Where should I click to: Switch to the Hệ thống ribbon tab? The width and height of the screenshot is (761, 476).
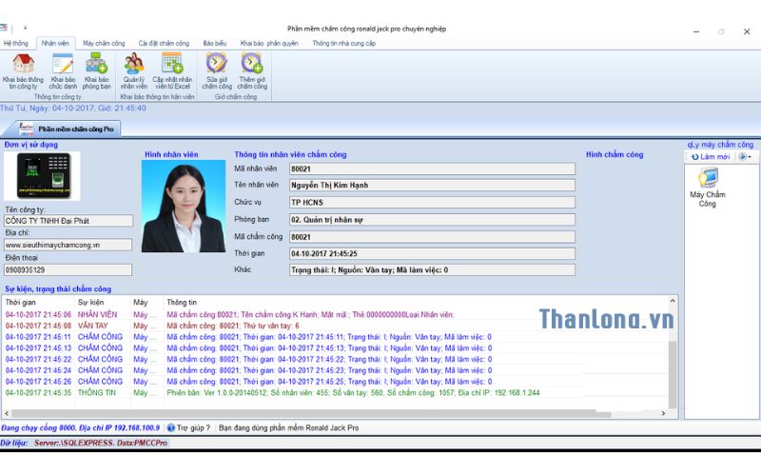(16, 43)
